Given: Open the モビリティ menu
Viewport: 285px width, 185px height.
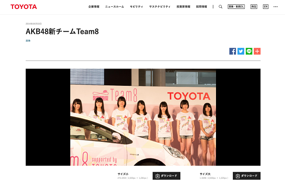Looking at the screenshot, I should [x=136, y=7].
